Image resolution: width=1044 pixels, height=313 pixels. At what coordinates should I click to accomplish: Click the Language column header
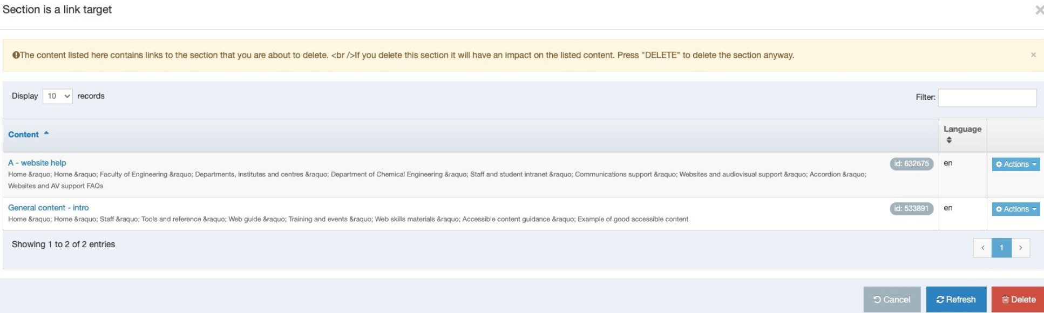click(x=962, y=130)
